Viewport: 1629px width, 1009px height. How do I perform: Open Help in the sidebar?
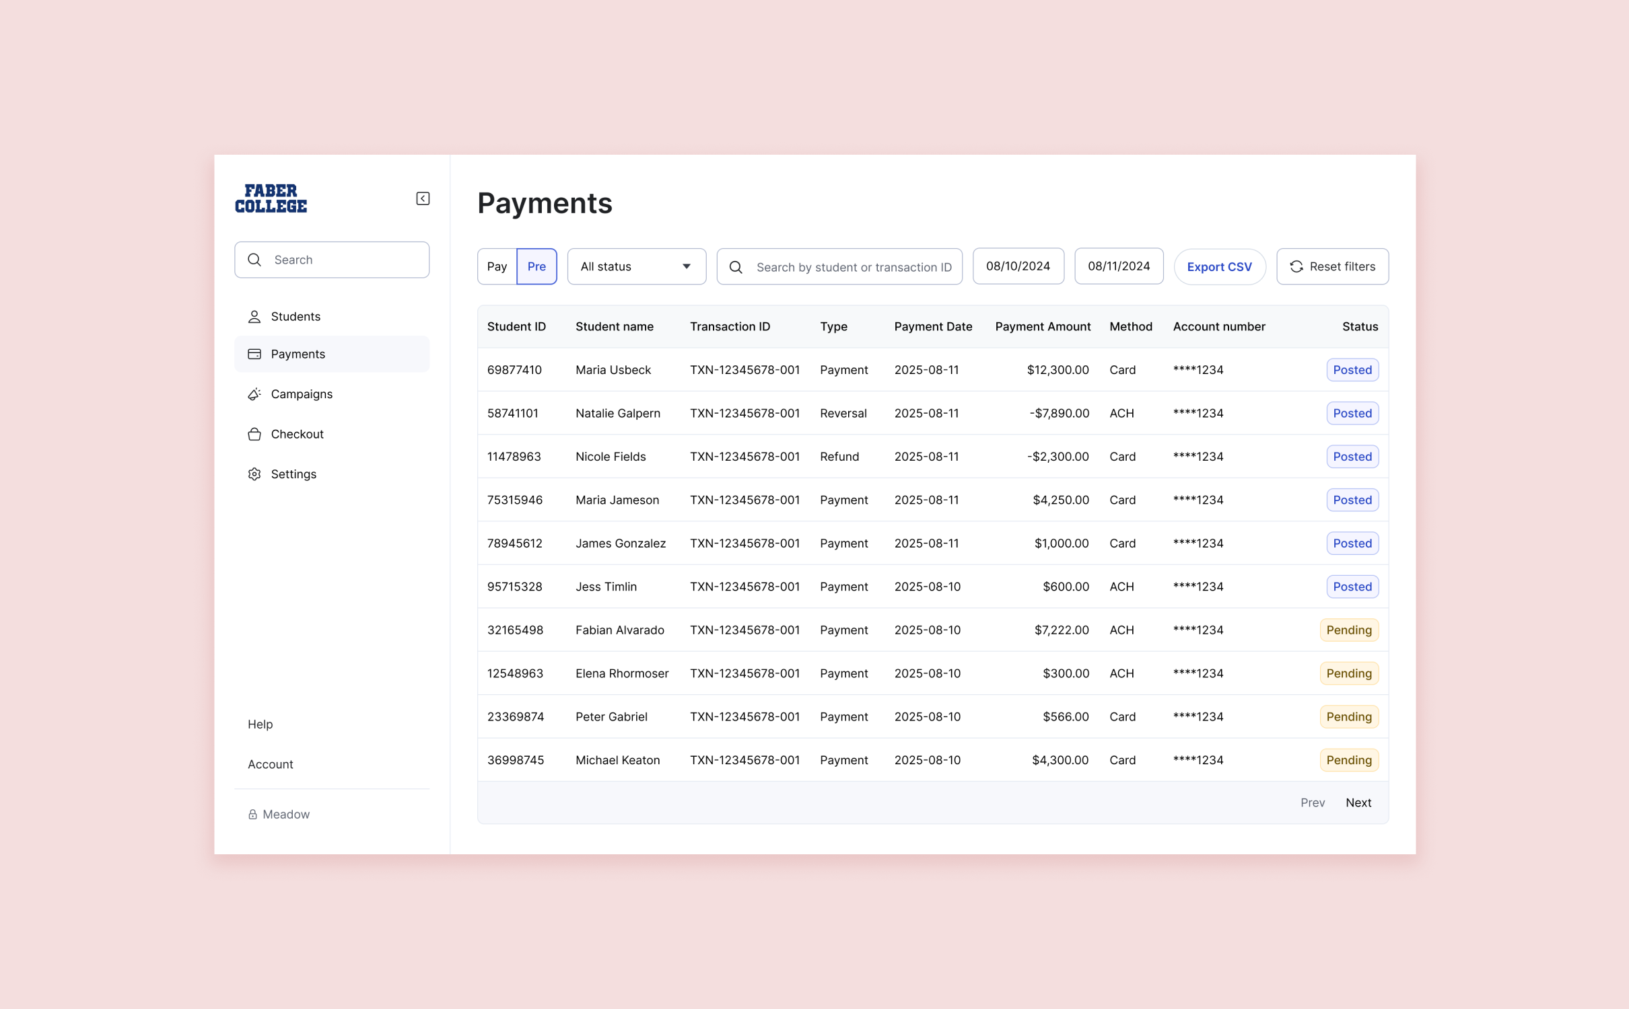(261, 724)
